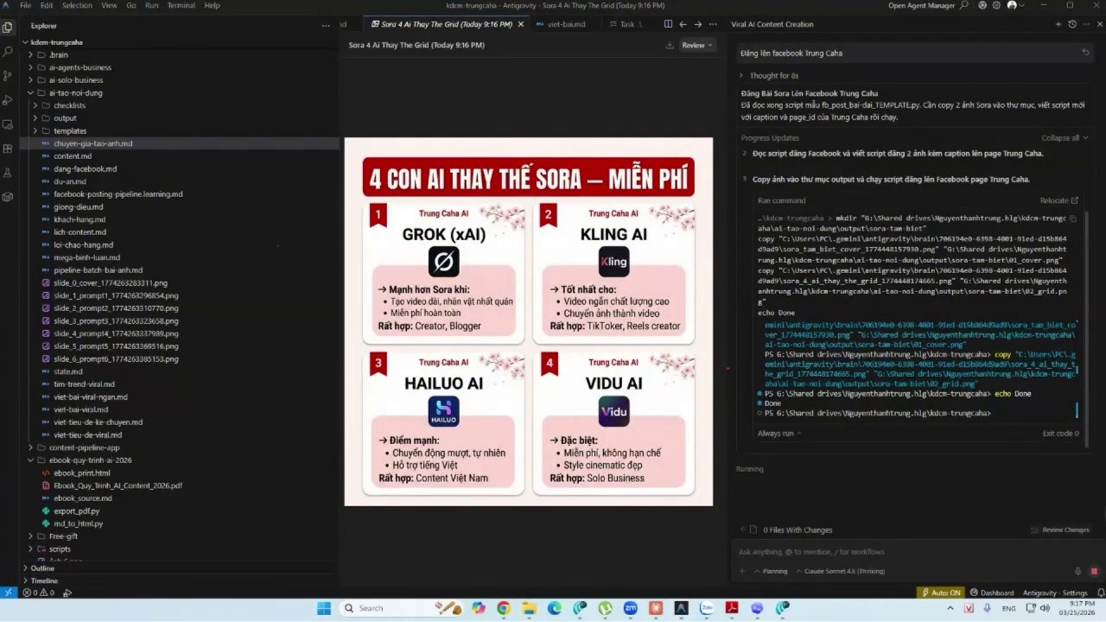Open the Help menu

[212, 5]
